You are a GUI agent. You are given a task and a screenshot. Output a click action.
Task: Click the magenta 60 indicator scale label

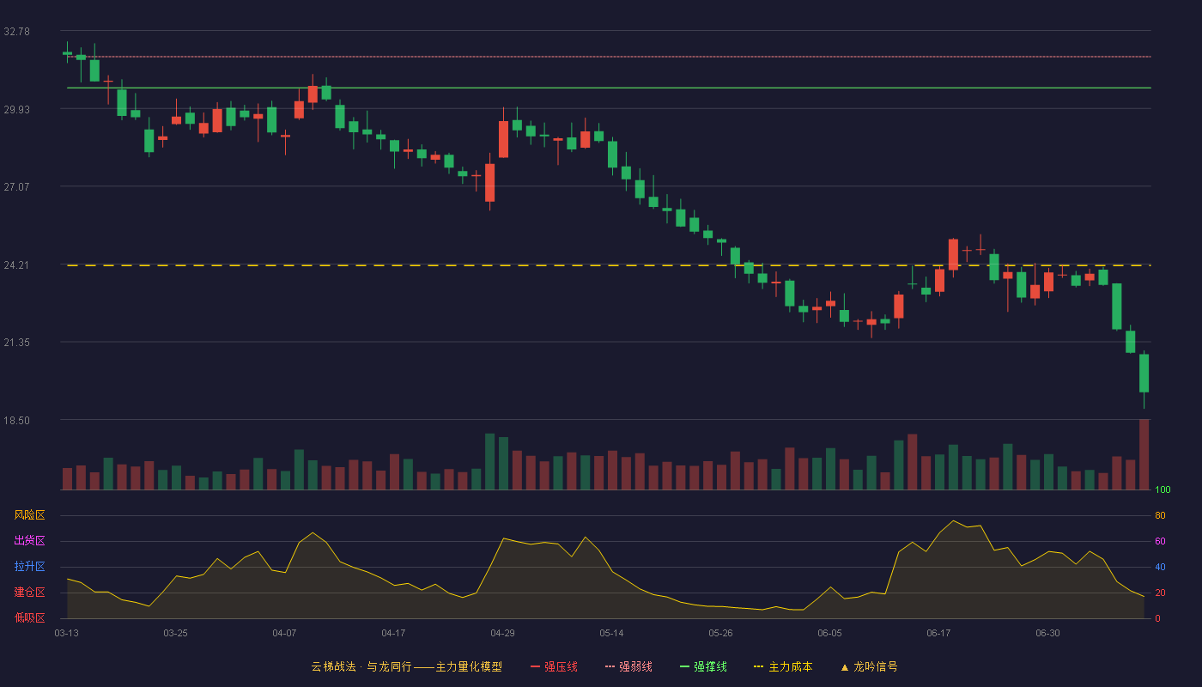[x=1160, y=541]
